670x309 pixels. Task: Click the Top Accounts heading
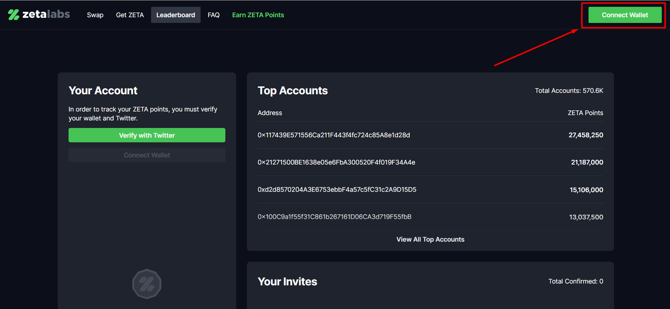coord(293,91)
